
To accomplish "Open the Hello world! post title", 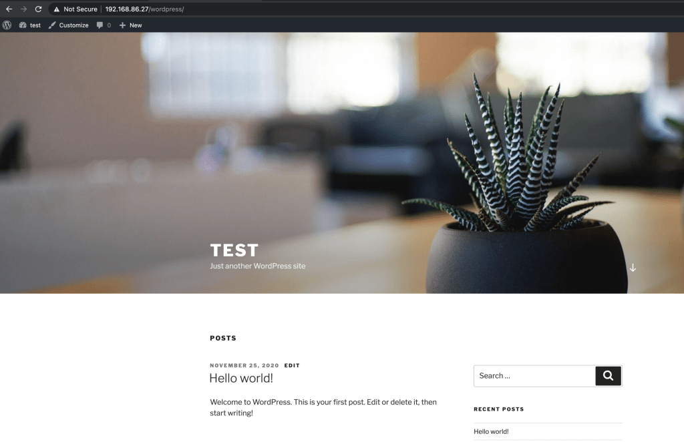I will (x=241, y=379).
